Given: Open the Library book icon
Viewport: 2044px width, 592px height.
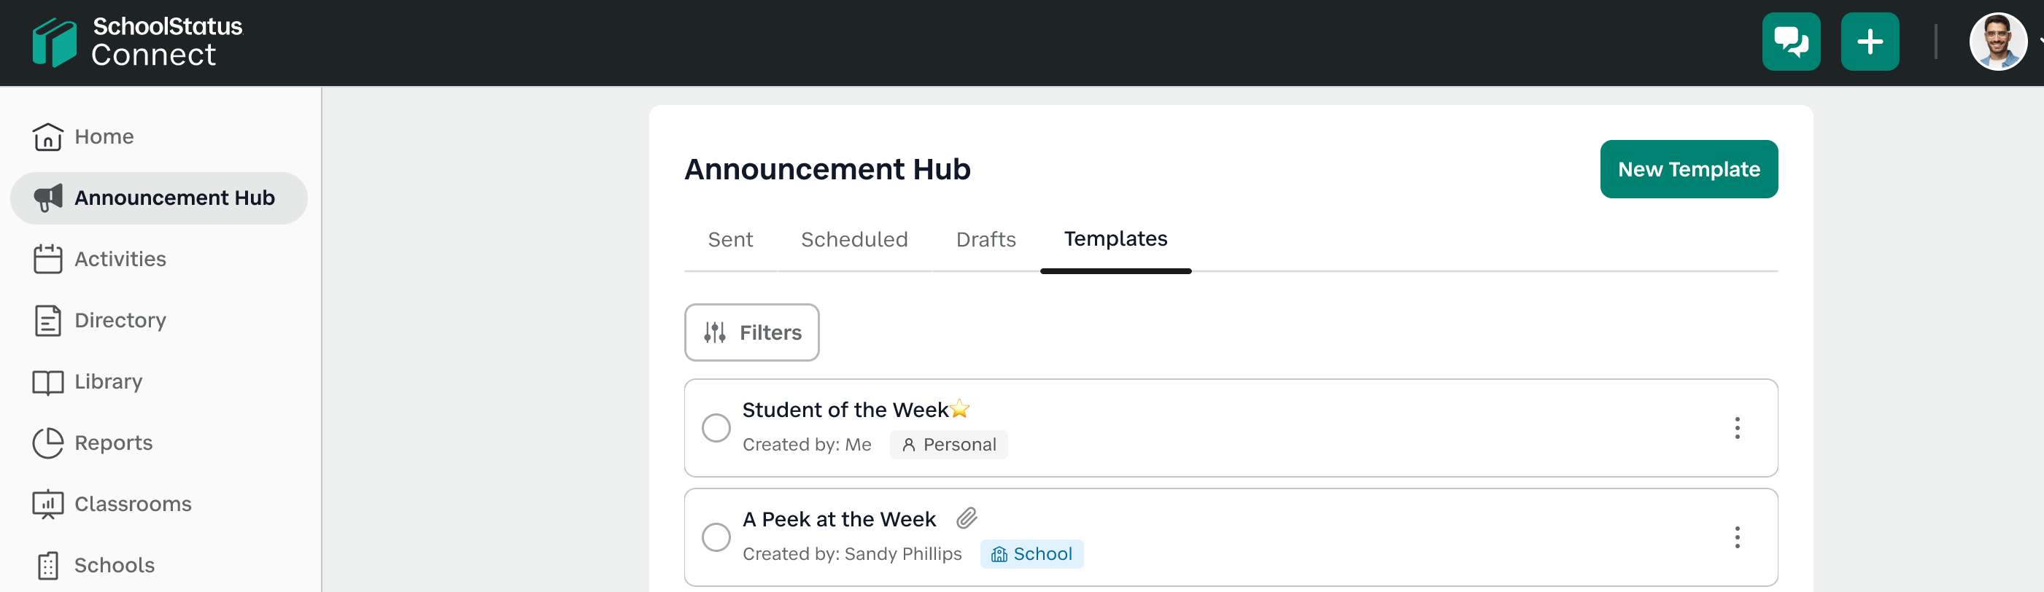Looking at the screenshot, I should point(47,382).
